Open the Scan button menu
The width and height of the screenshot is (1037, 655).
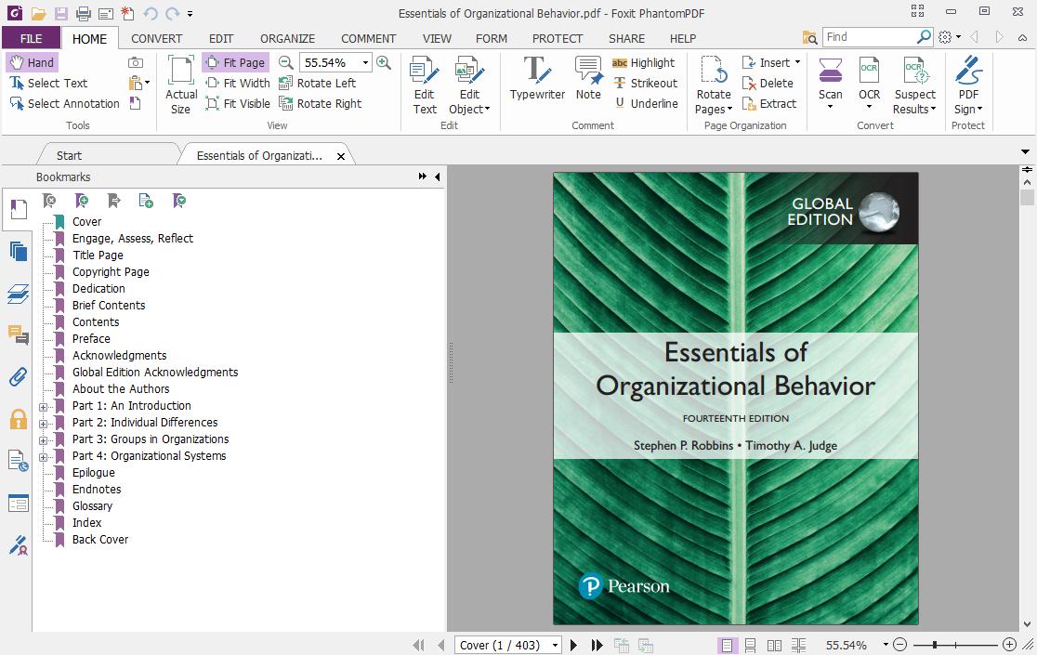pos(830,85)
